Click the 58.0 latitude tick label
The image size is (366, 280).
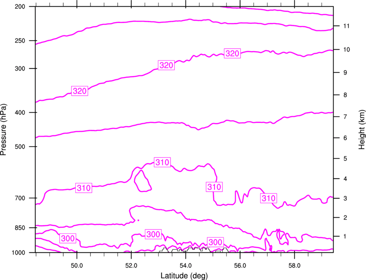(295, 266)
